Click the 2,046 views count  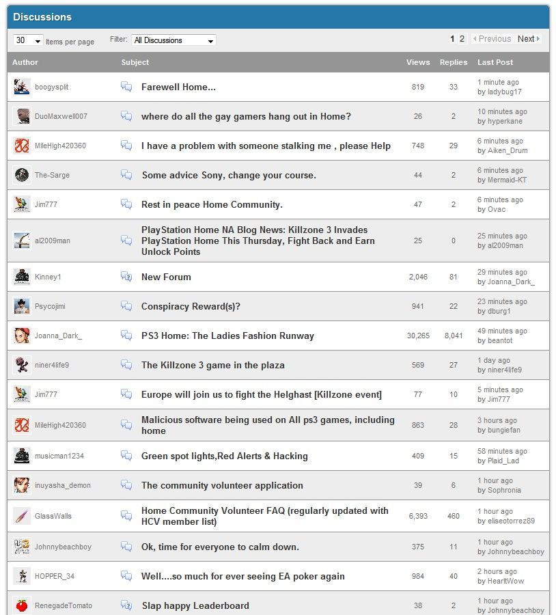[x=418, y=277]
